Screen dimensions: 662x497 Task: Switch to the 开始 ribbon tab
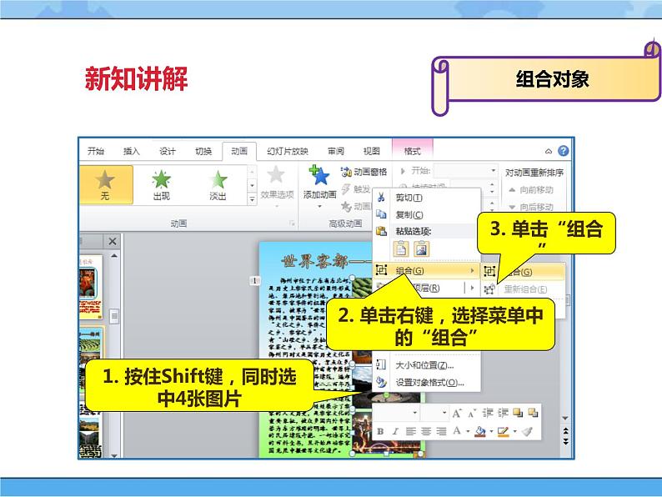coord(96,151)
